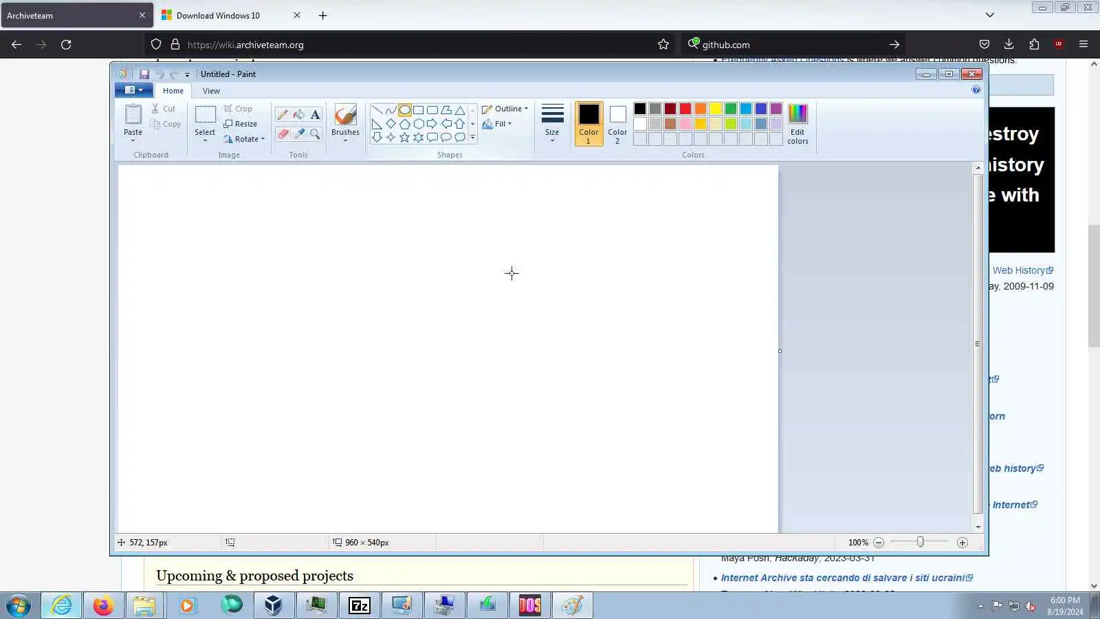Click the Paint zoom slider handle

point(920,543)
